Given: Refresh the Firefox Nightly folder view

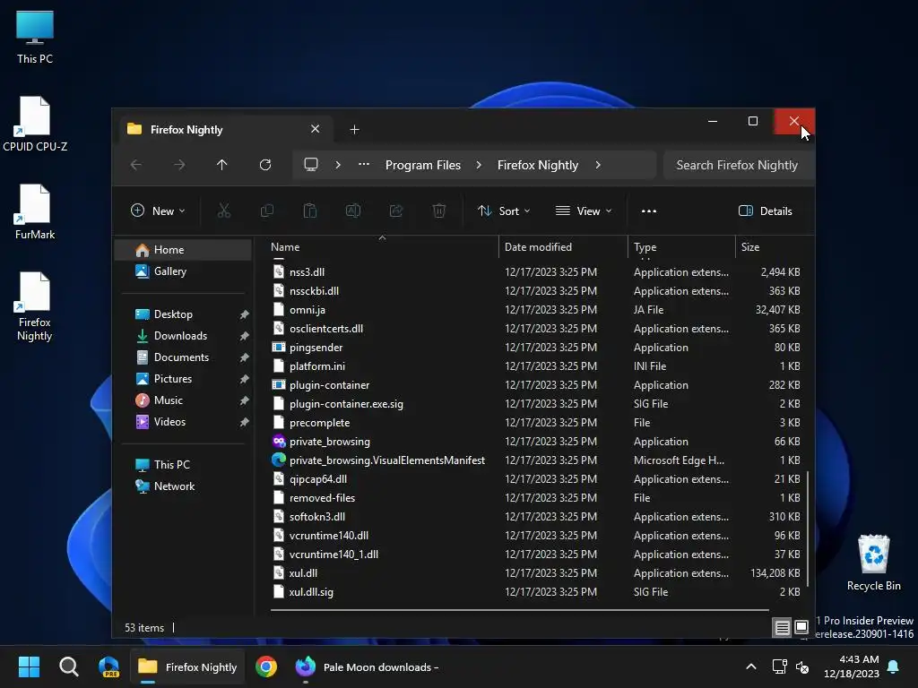Looking at the screenshot, I should click(x=265, y=165).
